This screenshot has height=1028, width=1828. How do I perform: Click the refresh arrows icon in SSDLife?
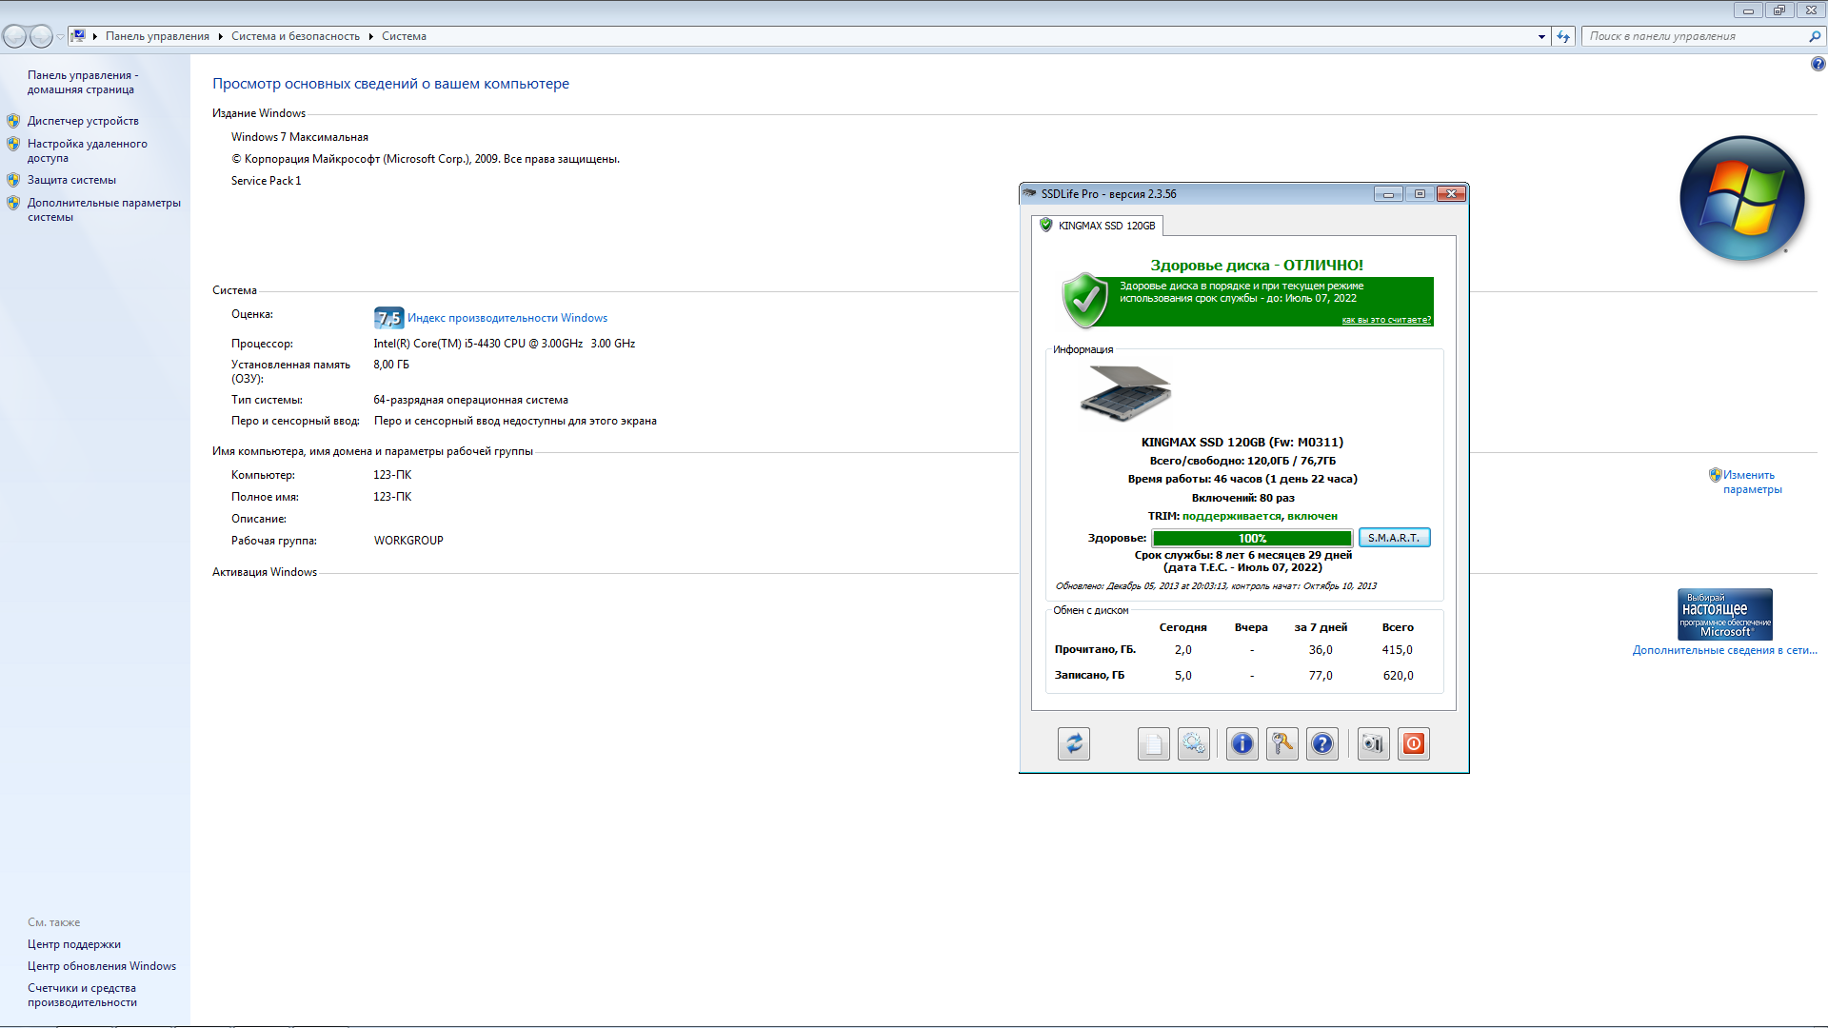(1073, 743)
